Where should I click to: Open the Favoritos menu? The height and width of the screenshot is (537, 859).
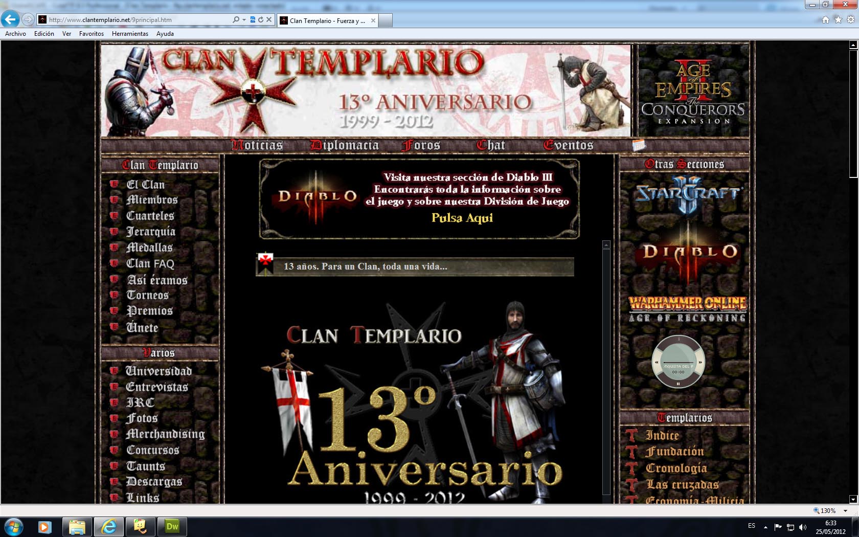pyautogui.click(x=91, y=34)
